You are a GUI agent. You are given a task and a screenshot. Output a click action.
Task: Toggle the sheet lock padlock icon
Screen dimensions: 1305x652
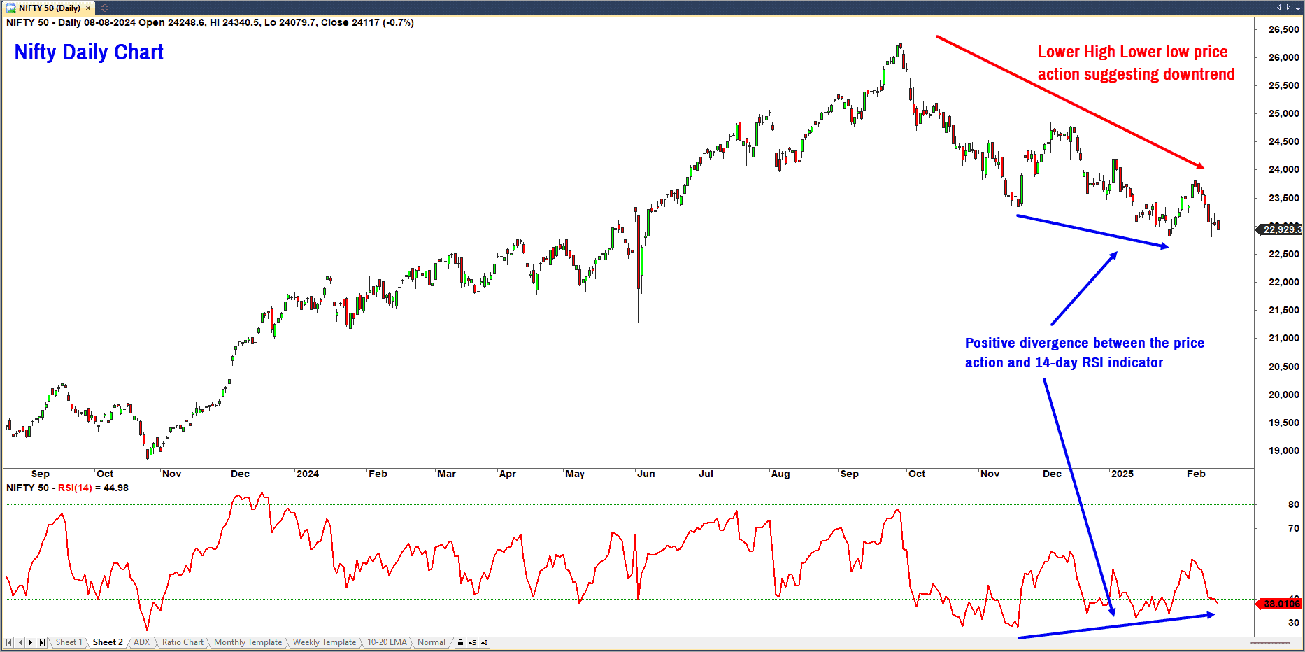[x=460, y=642]
